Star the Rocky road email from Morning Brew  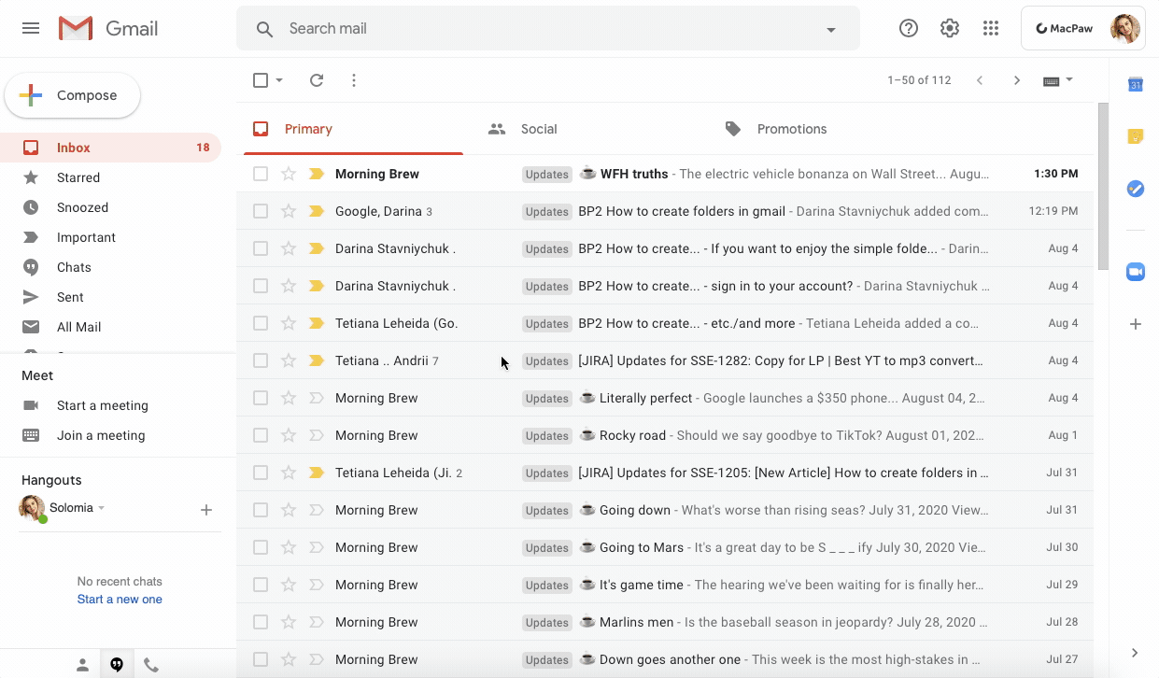tap(289, 435)
